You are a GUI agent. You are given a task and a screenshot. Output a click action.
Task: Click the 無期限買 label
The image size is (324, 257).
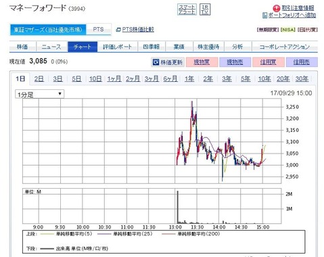coord(268,30)
